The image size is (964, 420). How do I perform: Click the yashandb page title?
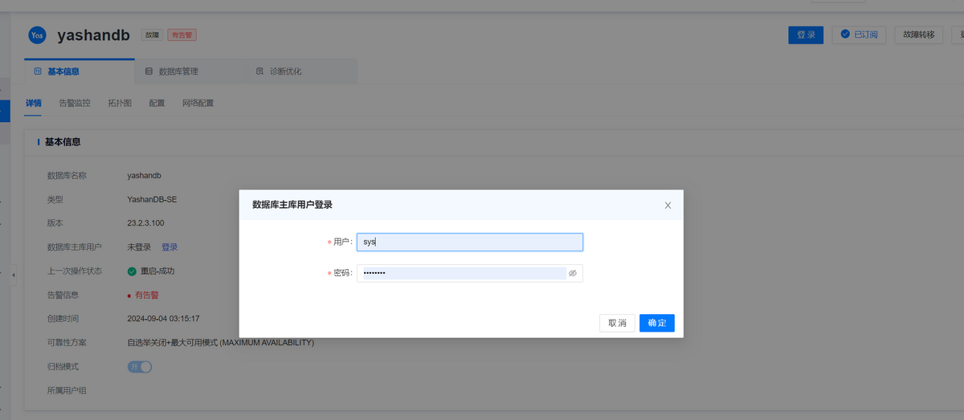[x=94, y=35]
